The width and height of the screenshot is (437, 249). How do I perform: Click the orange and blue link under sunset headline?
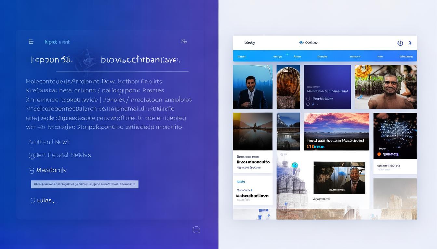(x=316, y=147)
